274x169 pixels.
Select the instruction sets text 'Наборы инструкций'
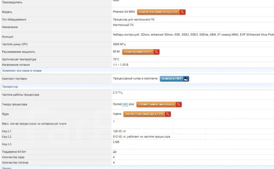pos(126,35)
